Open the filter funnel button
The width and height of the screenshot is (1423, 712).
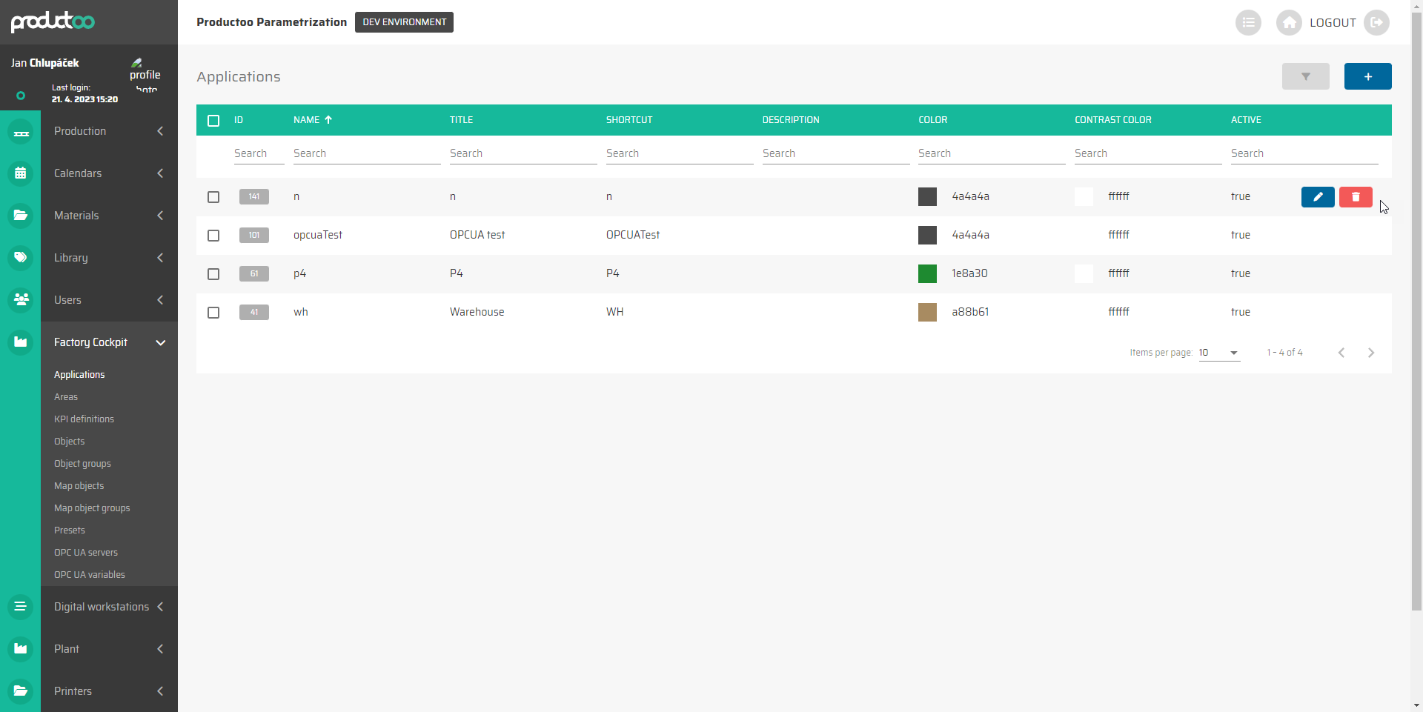1305,76
